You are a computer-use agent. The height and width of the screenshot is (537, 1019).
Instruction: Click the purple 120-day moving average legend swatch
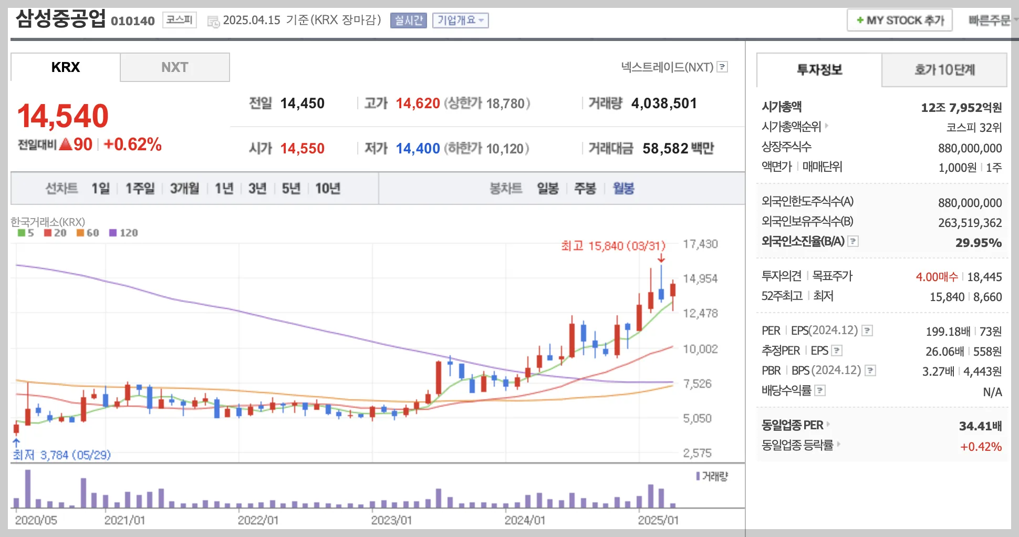[113, 233]
